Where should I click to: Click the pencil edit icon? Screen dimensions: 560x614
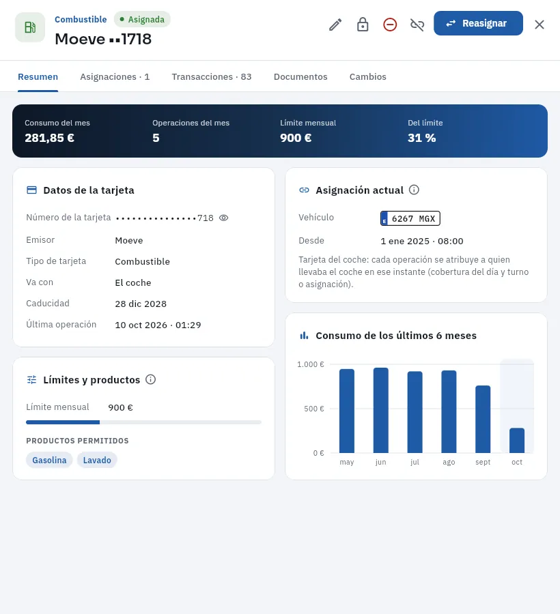tap(335, 25)
